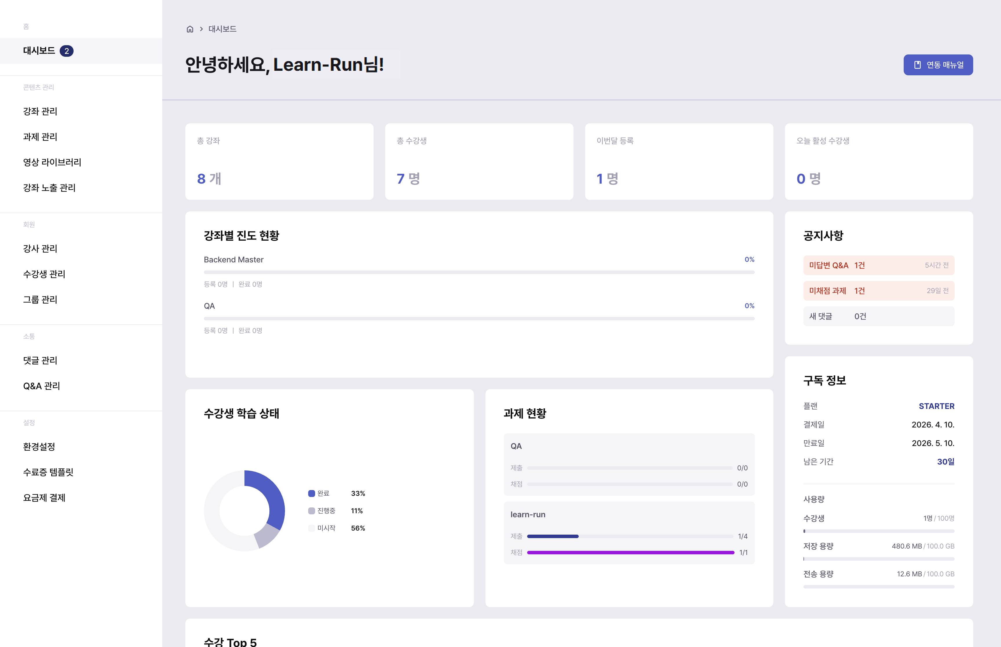Click the 이번달 등록 1 명 card
1001x647 pixels.
679,161
